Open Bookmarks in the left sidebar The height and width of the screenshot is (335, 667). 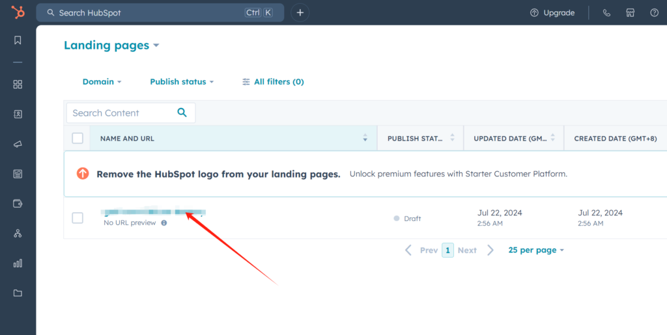[18, 40]
